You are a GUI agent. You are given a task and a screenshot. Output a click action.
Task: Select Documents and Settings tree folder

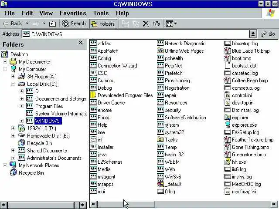coord(61,99)
